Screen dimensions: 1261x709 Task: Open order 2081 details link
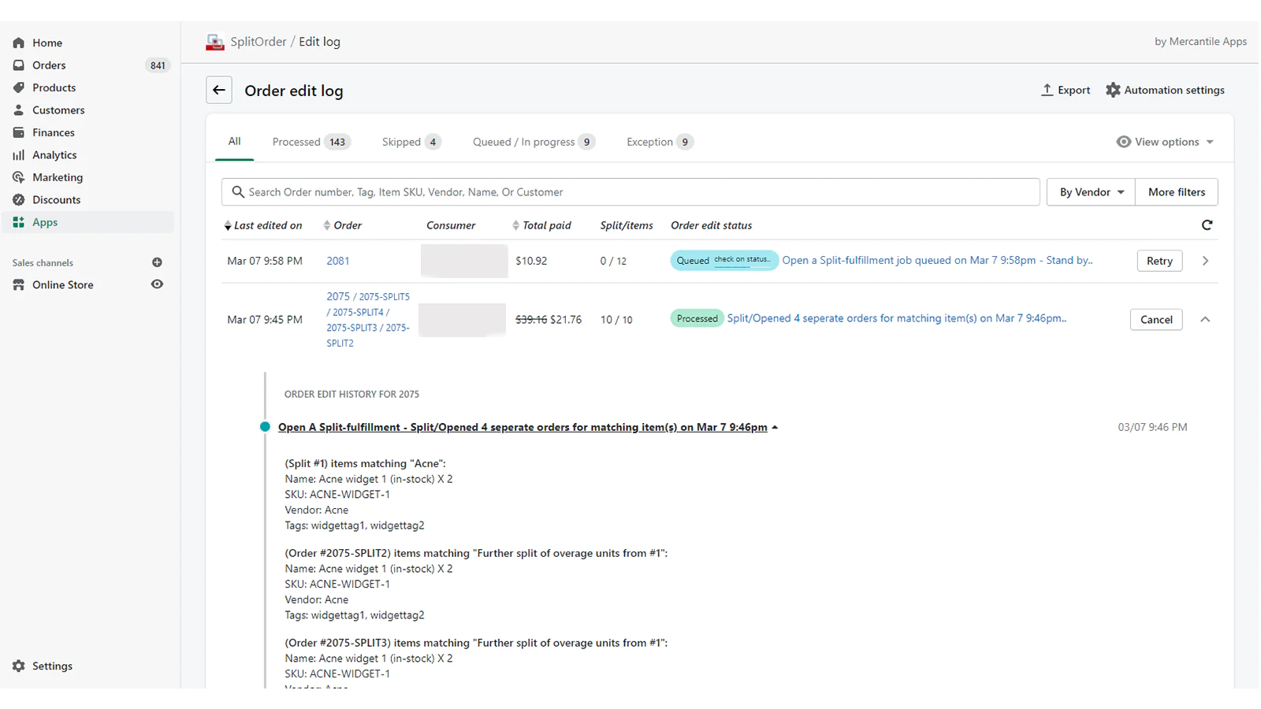pos(337,261)
